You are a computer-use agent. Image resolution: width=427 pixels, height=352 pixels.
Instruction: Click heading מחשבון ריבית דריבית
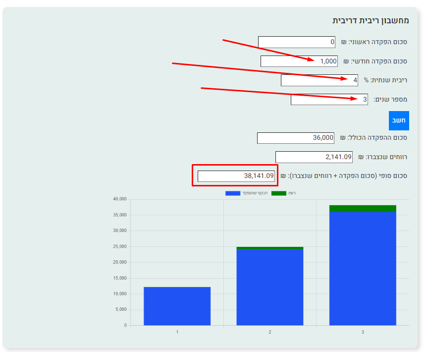click(371, 21)
